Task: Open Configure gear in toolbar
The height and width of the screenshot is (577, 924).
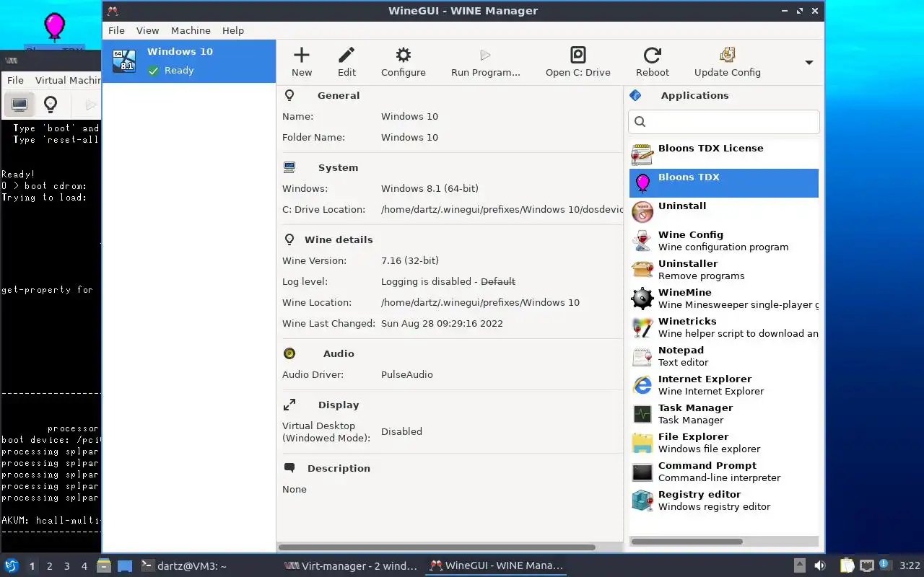Action: click(x=404, y=62)
